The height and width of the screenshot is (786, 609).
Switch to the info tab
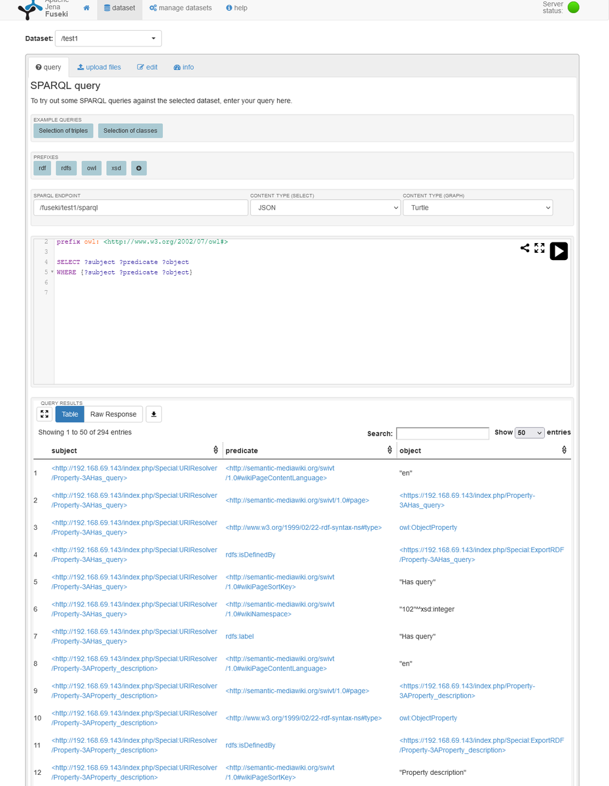click(183, 67)
